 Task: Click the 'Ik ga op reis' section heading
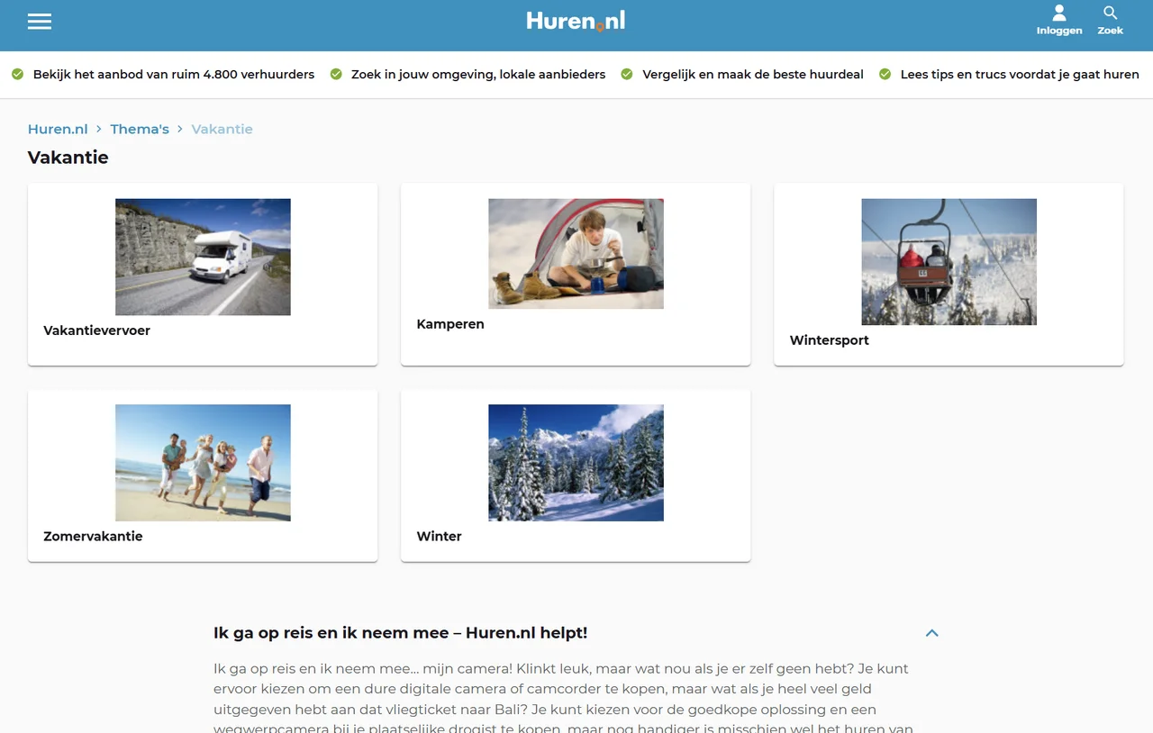point(400,633)
